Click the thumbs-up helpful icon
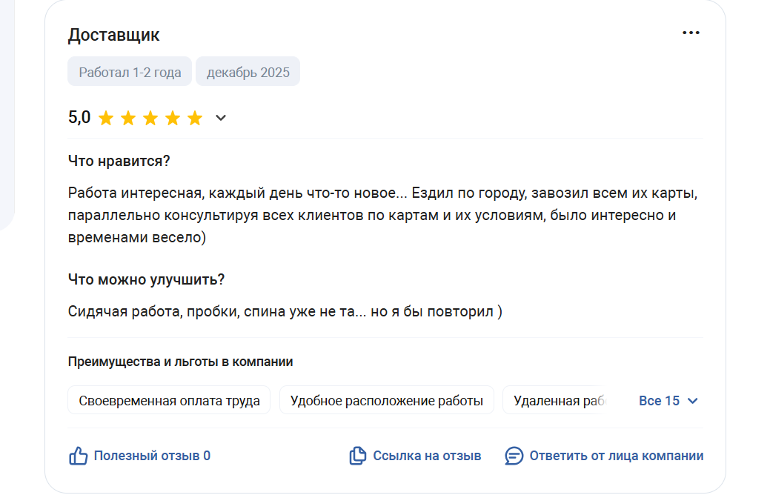The height and width of the screenshot is (495, 770). coord(78,456)
